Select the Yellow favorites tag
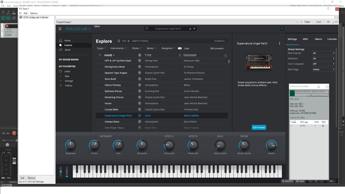345x194 pixels. point(68,86)
